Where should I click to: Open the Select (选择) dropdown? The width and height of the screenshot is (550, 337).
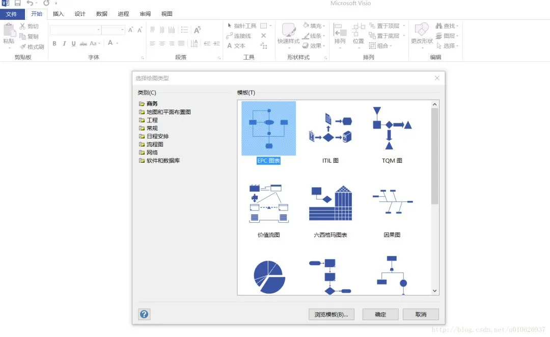447,46
